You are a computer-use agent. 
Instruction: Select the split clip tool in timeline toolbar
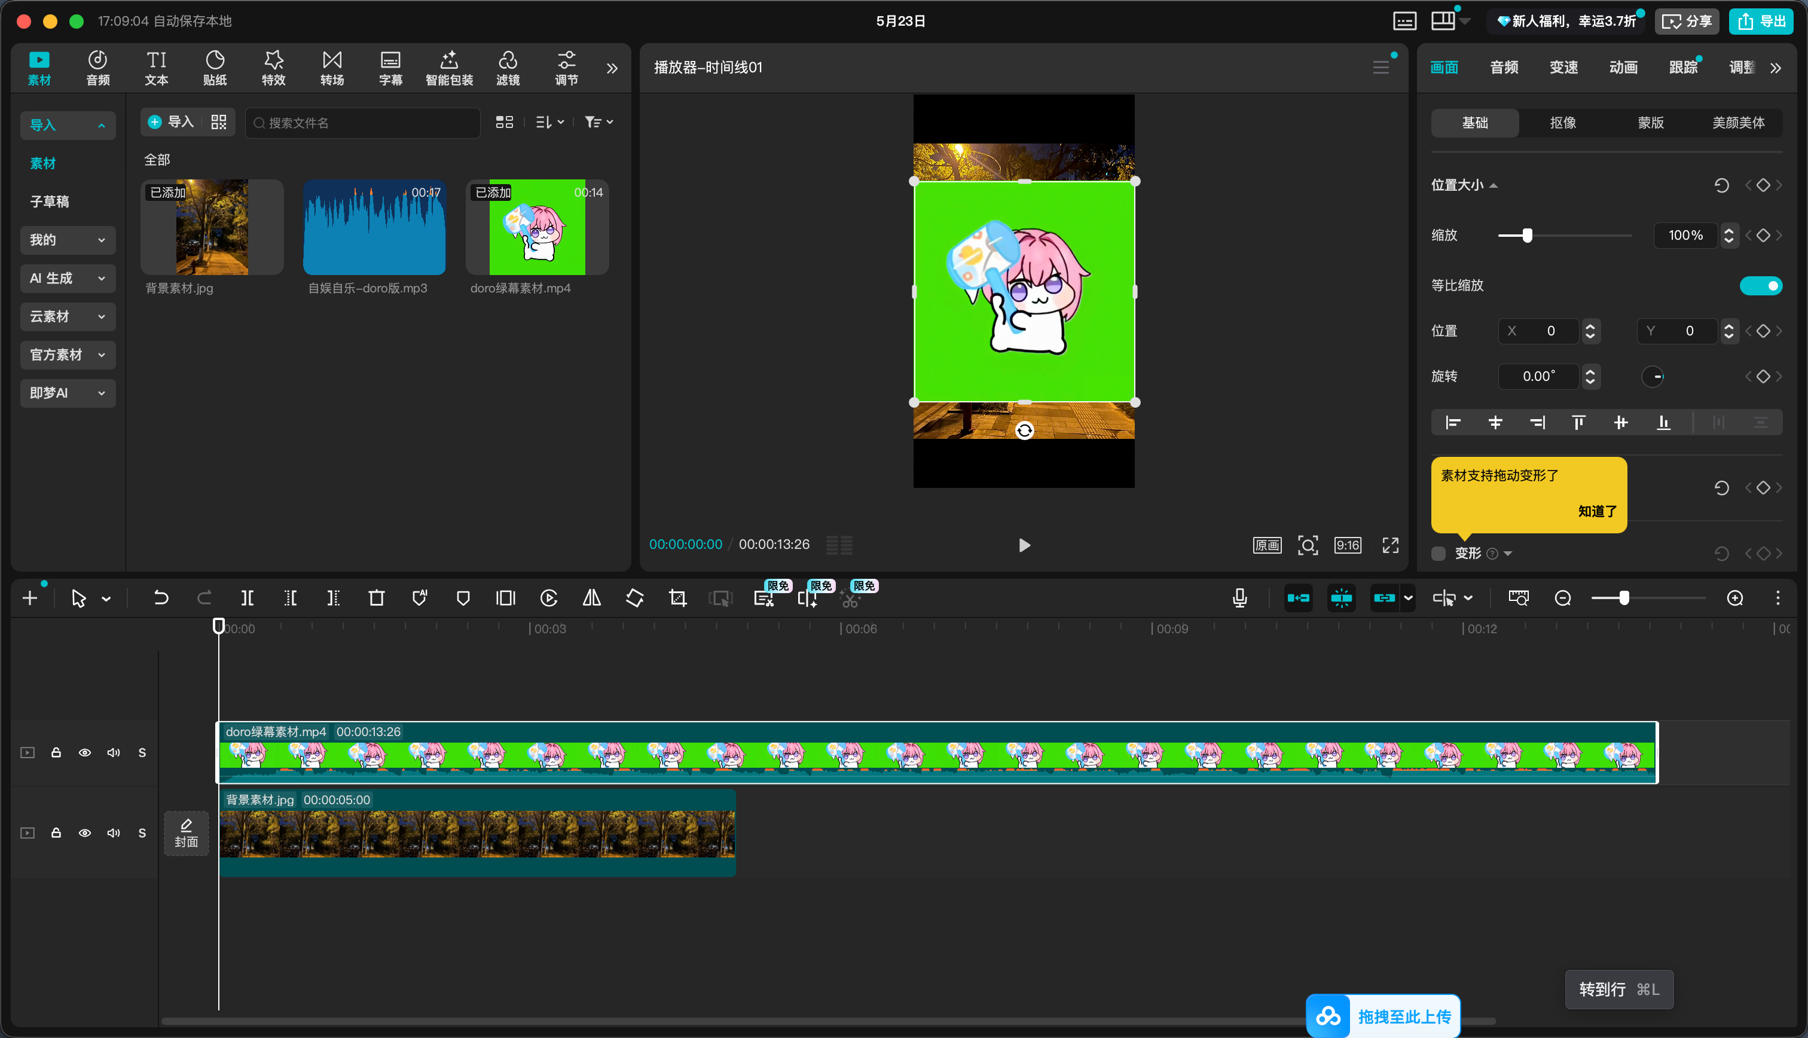click(248, 598)
